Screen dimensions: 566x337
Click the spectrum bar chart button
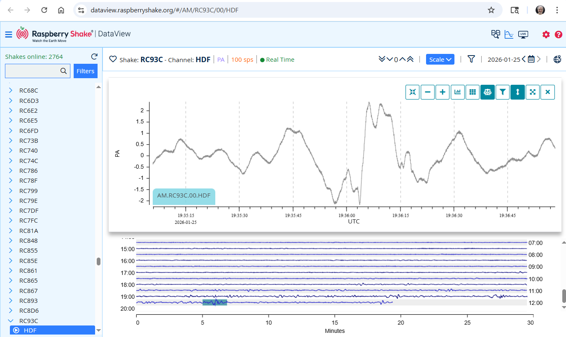click(458, 92)
